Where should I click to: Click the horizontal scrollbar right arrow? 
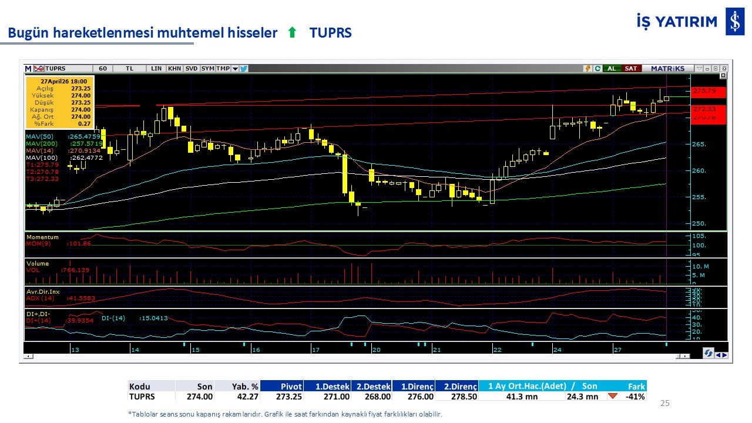click(685, 356)
